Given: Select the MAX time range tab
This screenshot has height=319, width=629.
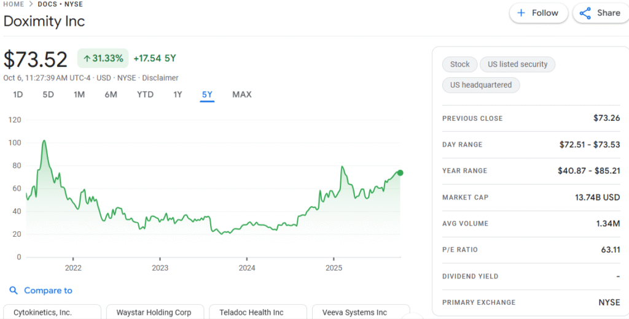Looking at the screenshot, I should (241, 94).
